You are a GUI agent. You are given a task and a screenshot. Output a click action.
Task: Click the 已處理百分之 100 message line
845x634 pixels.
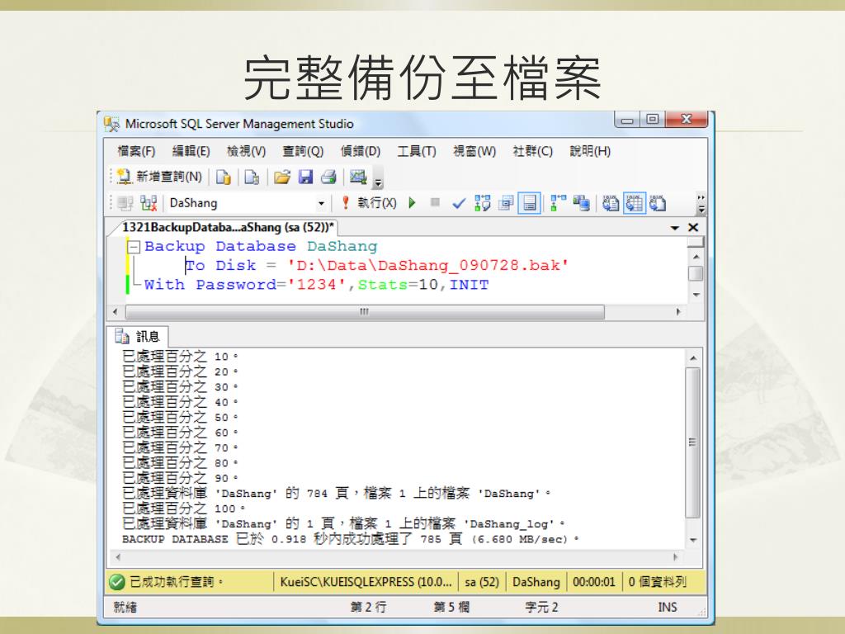pos(184,509)
